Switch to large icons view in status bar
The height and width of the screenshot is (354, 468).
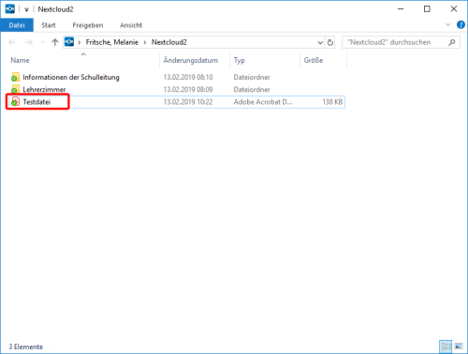(x=459, y=347)
